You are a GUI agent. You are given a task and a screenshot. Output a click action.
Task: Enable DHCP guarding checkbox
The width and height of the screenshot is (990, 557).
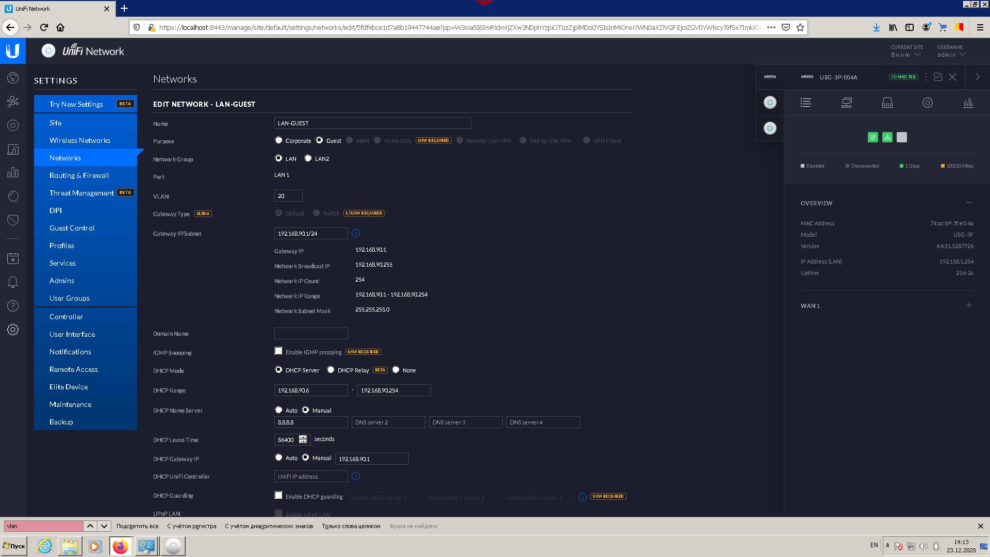pos(278,495)
